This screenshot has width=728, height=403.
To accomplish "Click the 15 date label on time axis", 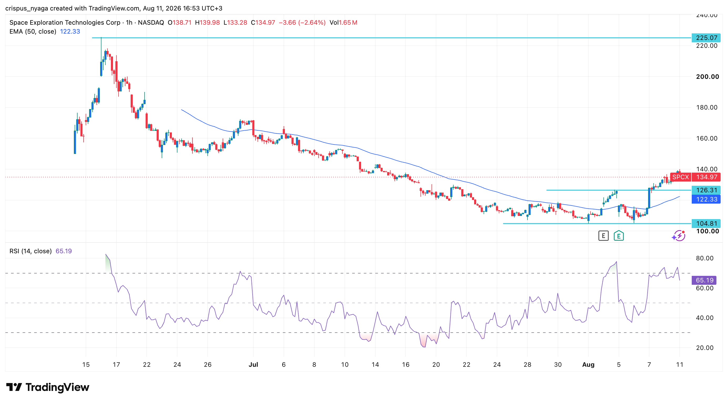I will [x=86, y=365].
